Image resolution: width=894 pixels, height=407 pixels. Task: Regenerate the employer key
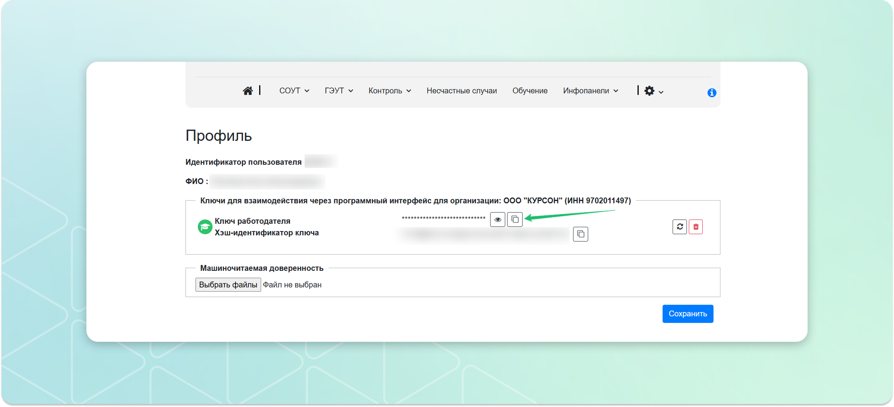[x=680, y=227]
